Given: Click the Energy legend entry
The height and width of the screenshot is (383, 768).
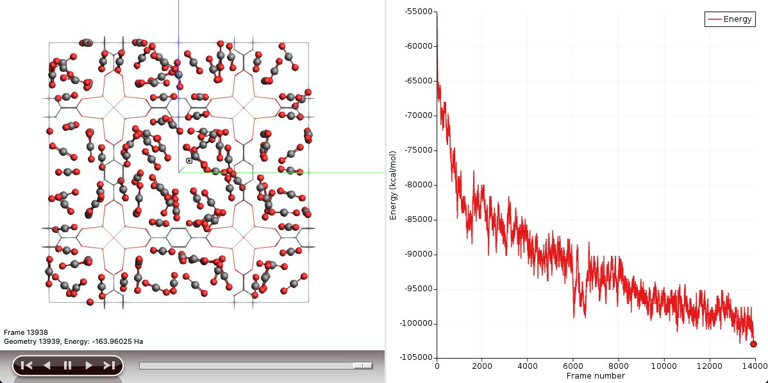Looking at the screenshot, I should [x=730, y=19].
